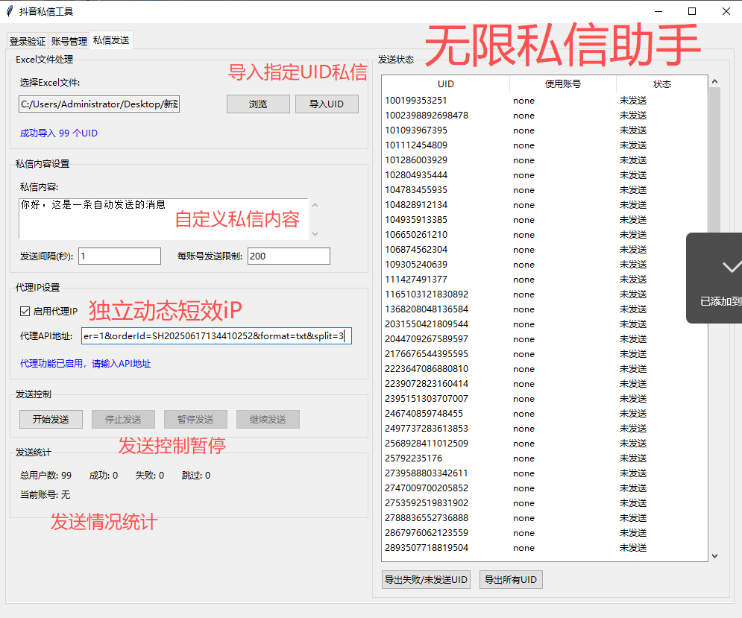Expand the 已添加到 notification chevron
Image resolution: width=742 pixels, height=618 pixels.
click(x=732, y=266)
